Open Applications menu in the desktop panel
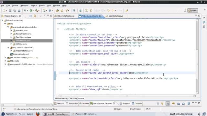 11,114
